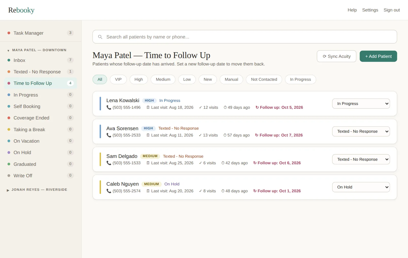Screen dimensions: 408x258
Task: Click the phone icon for Lena Kowalski
Action: (x=109, y=107)
